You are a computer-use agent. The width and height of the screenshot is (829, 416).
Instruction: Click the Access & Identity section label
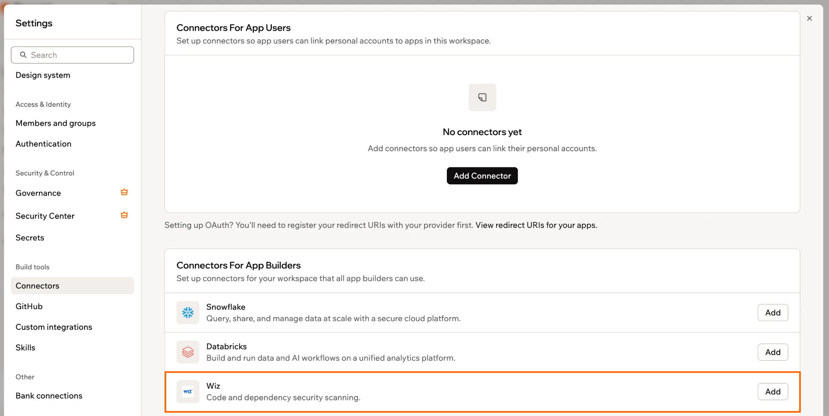[x=43, y=104]
